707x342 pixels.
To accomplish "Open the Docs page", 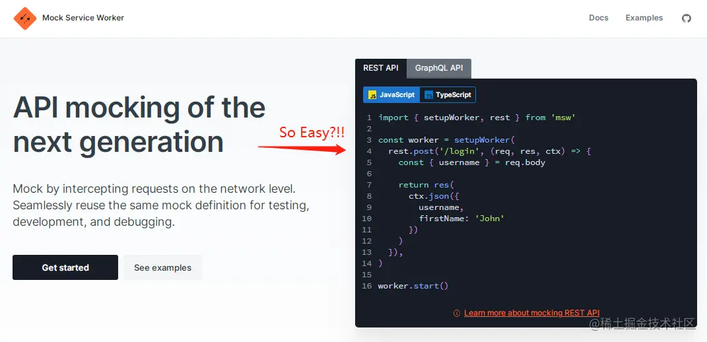I will click(598, 18).
